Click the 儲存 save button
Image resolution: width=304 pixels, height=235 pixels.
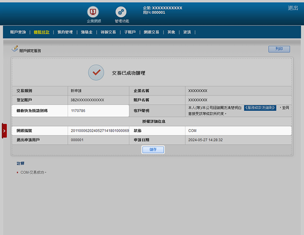pos(153,150)
